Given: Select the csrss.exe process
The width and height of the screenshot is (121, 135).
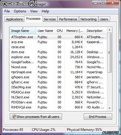Looking at the screenshot, I should point(58,47).
